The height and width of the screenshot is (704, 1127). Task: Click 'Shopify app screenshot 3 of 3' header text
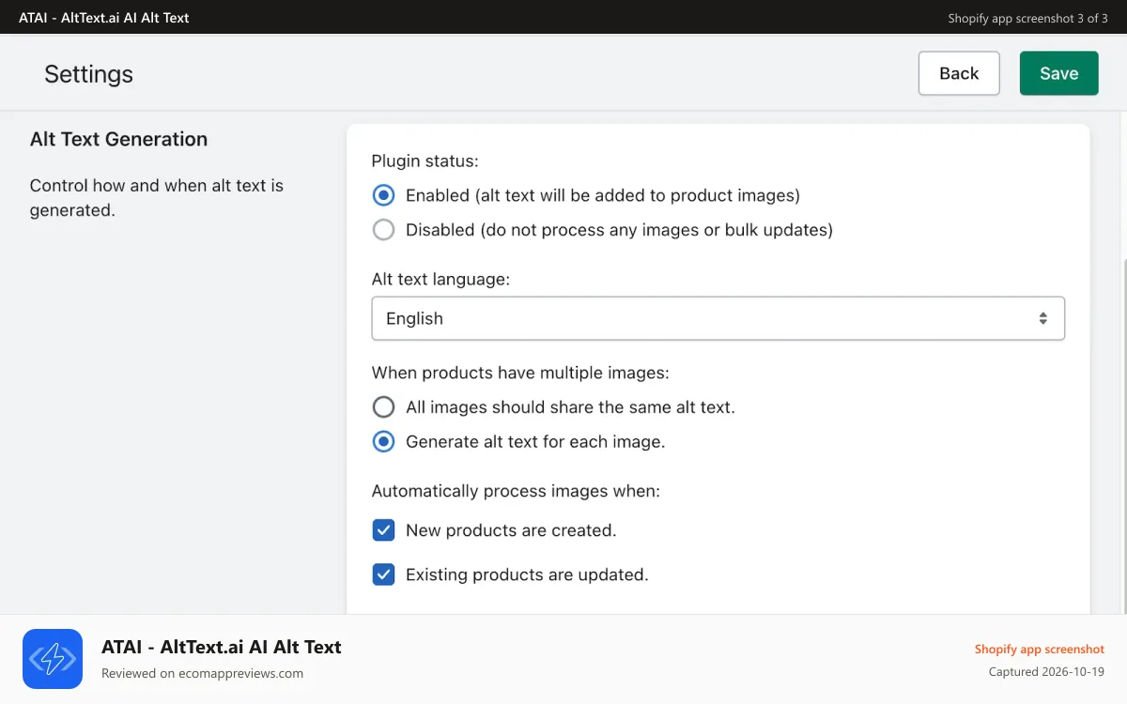click(x=1027, y=18)
